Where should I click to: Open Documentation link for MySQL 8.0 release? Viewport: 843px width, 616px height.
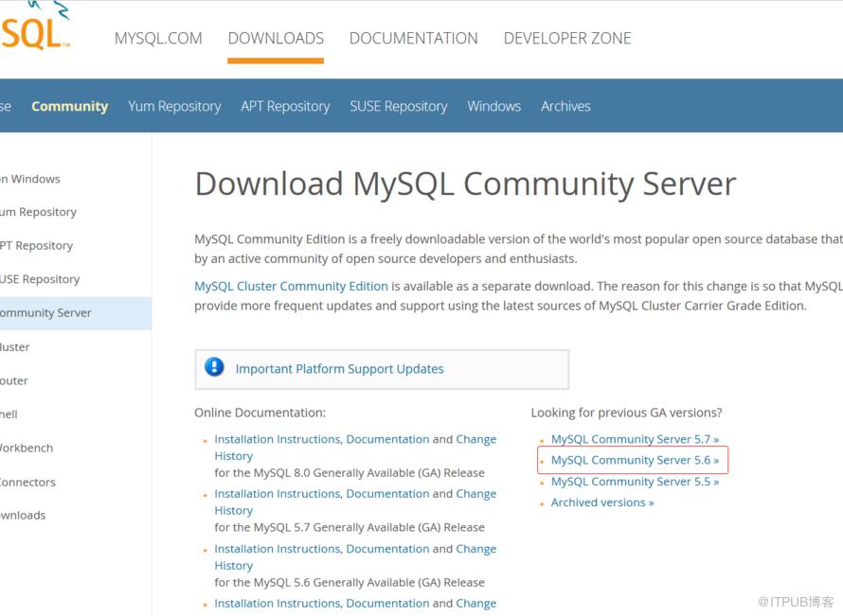click(x=387, y=439)
